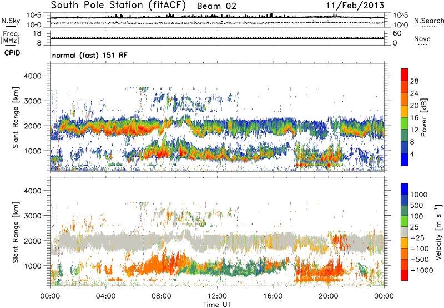Viewport: 444px width, 308px height.
Task: Select the 04:00 time tick label
Action: tap(105, 296)
